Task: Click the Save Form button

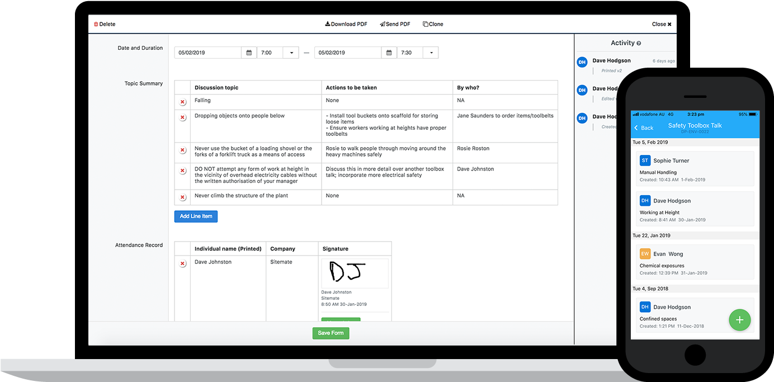Action: [331, 333]
